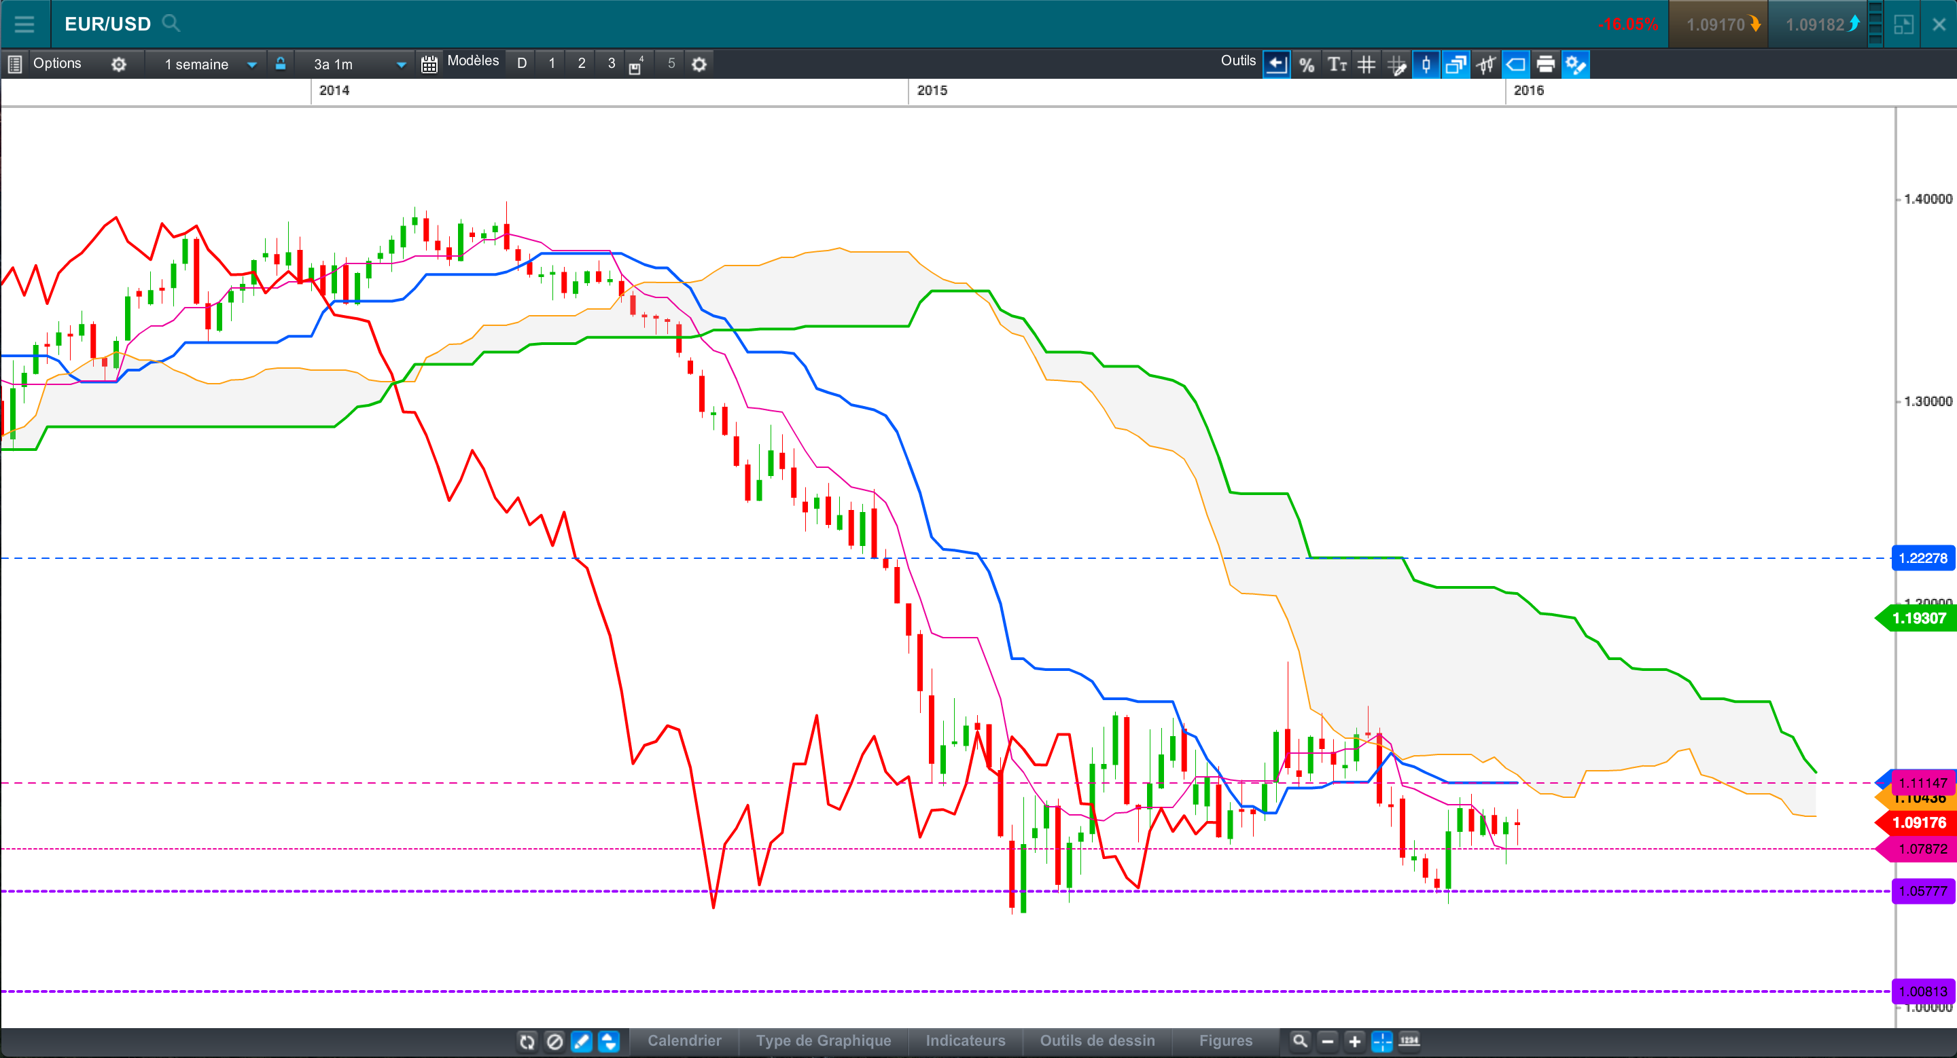Click the 1.22278 blue price level label
This screenshot has height=1058, width=1957.
pyautogui.click(x=1922, y=559)
